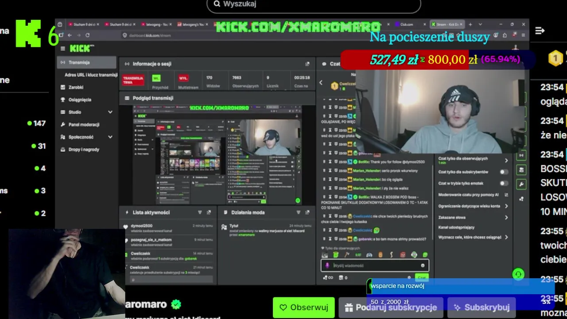Viewport: 567px width, 319px height.
Task: Pop out the Działania moda panel
Action: point(307,212)
